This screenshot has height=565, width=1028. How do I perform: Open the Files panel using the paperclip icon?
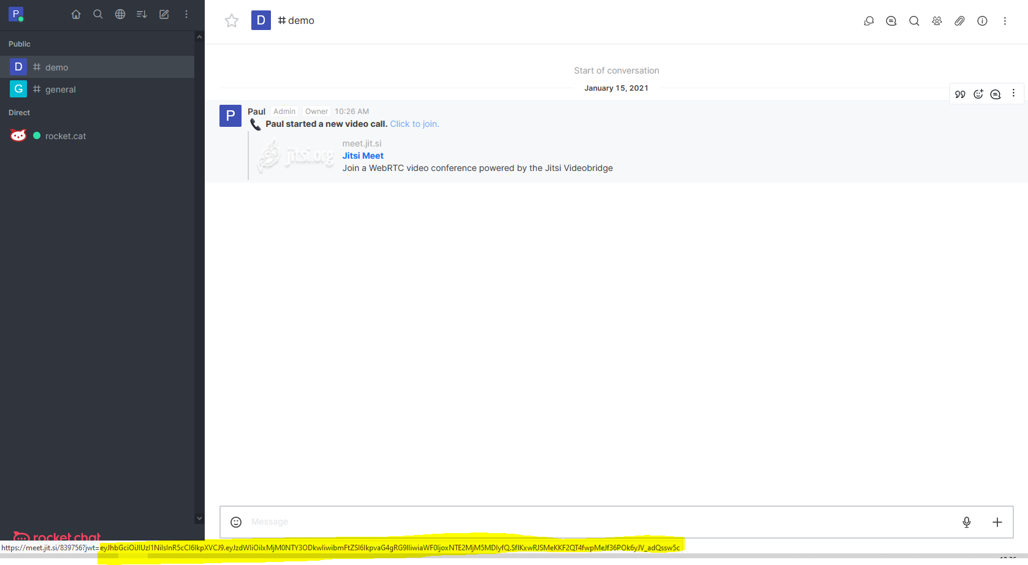pyautogui.click(x=959, y=20)
